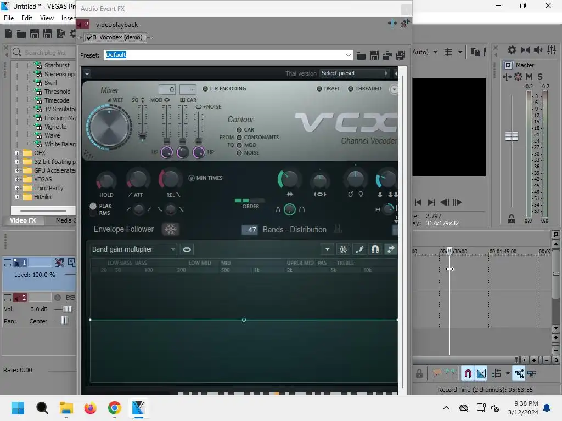The image size is (562, 421).
Task: Freeze the Envelope Follower with the snowflake button
Action: [x=171, y=229]
